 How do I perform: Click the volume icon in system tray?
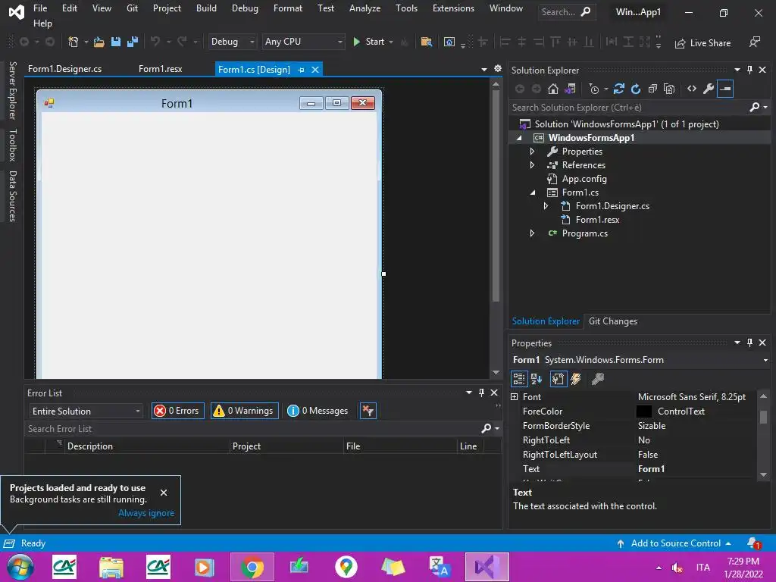pos(677,568)
